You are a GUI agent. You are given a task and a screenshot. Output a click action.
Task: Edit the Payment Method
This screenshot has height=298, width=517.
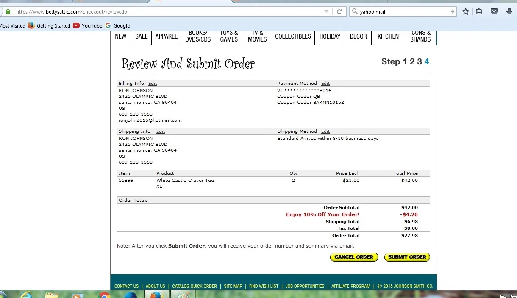(x=325, y=84)
